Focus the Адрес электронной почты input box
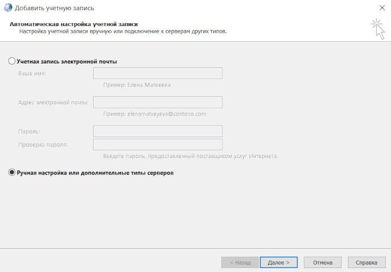The width and height of the screenshot is (391, 272). coord(157,102)
